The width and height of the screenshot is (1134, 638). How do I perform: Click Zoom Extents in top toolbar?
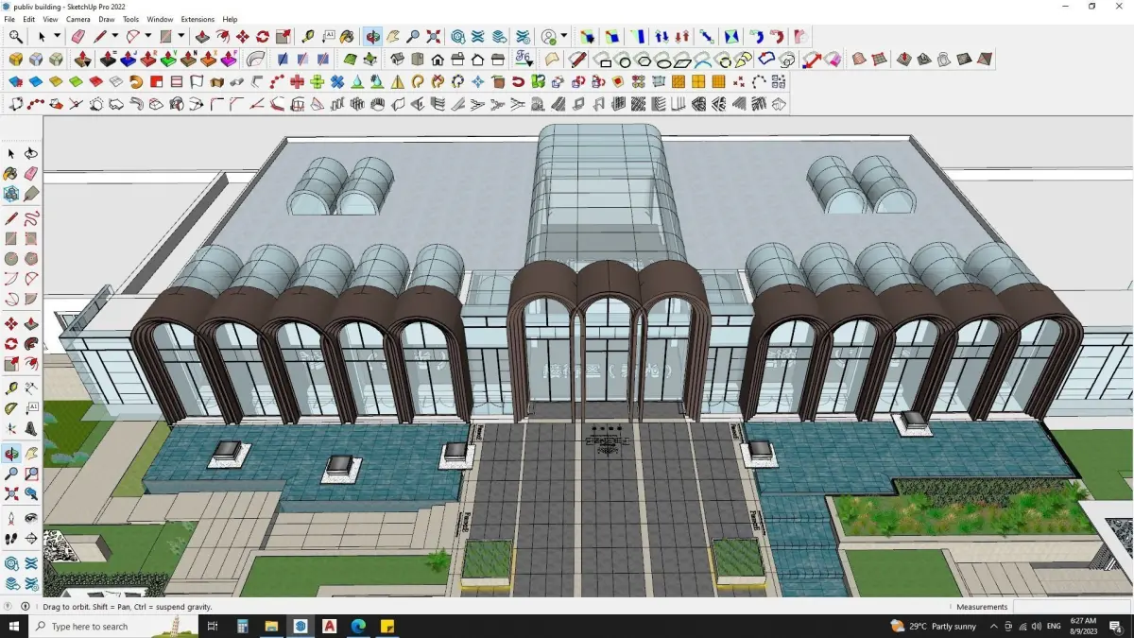433,37
